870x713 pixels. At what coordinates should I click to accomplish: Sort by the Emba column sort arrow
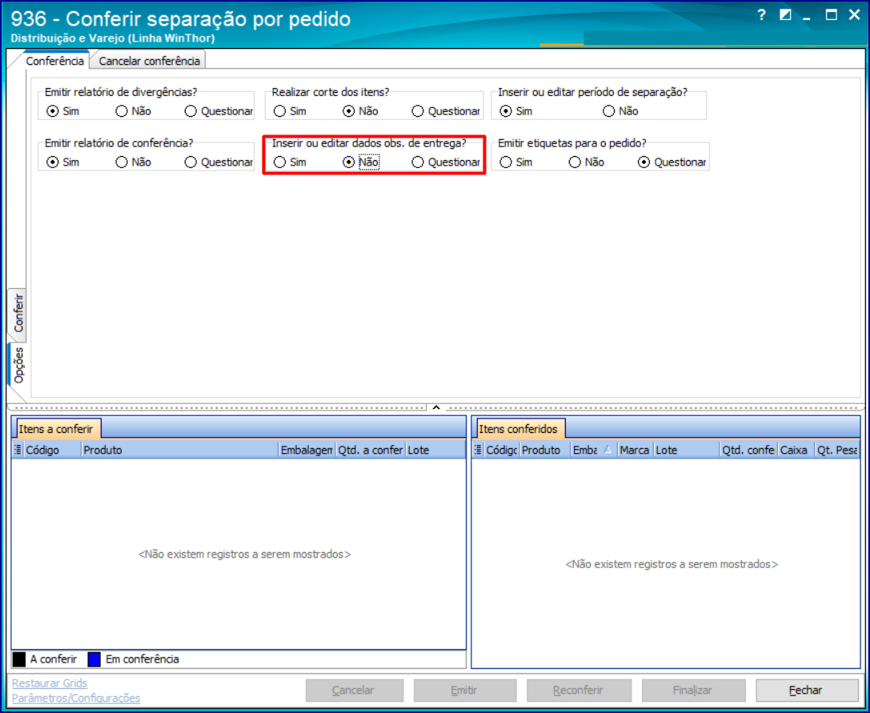click(x=607, y=450)
